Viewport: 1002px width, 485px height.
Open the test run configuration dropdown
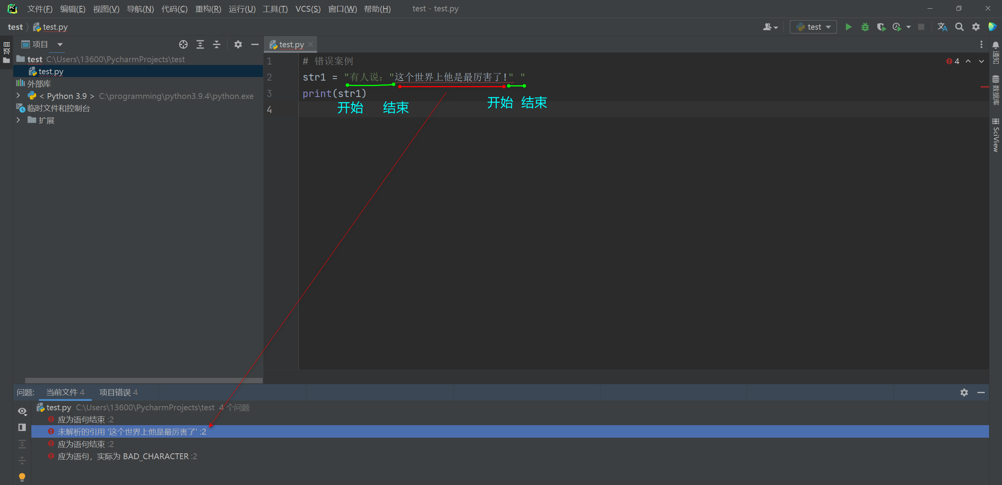[x=813, y=27]
